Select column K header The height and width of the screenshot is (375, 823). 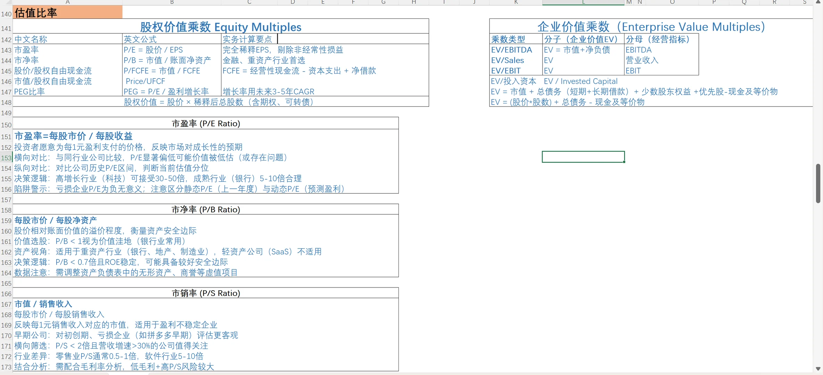tap(516, 2)
